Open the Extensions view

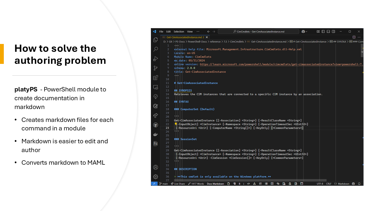[x=155, y=77]
